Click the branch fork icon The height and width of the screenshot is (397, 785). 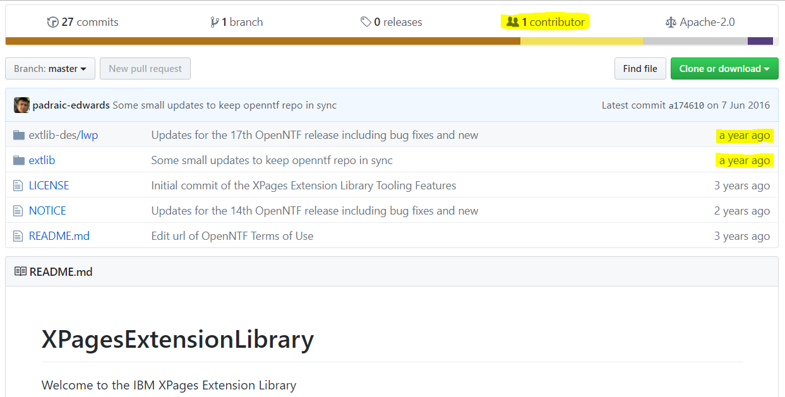(215, 22)
